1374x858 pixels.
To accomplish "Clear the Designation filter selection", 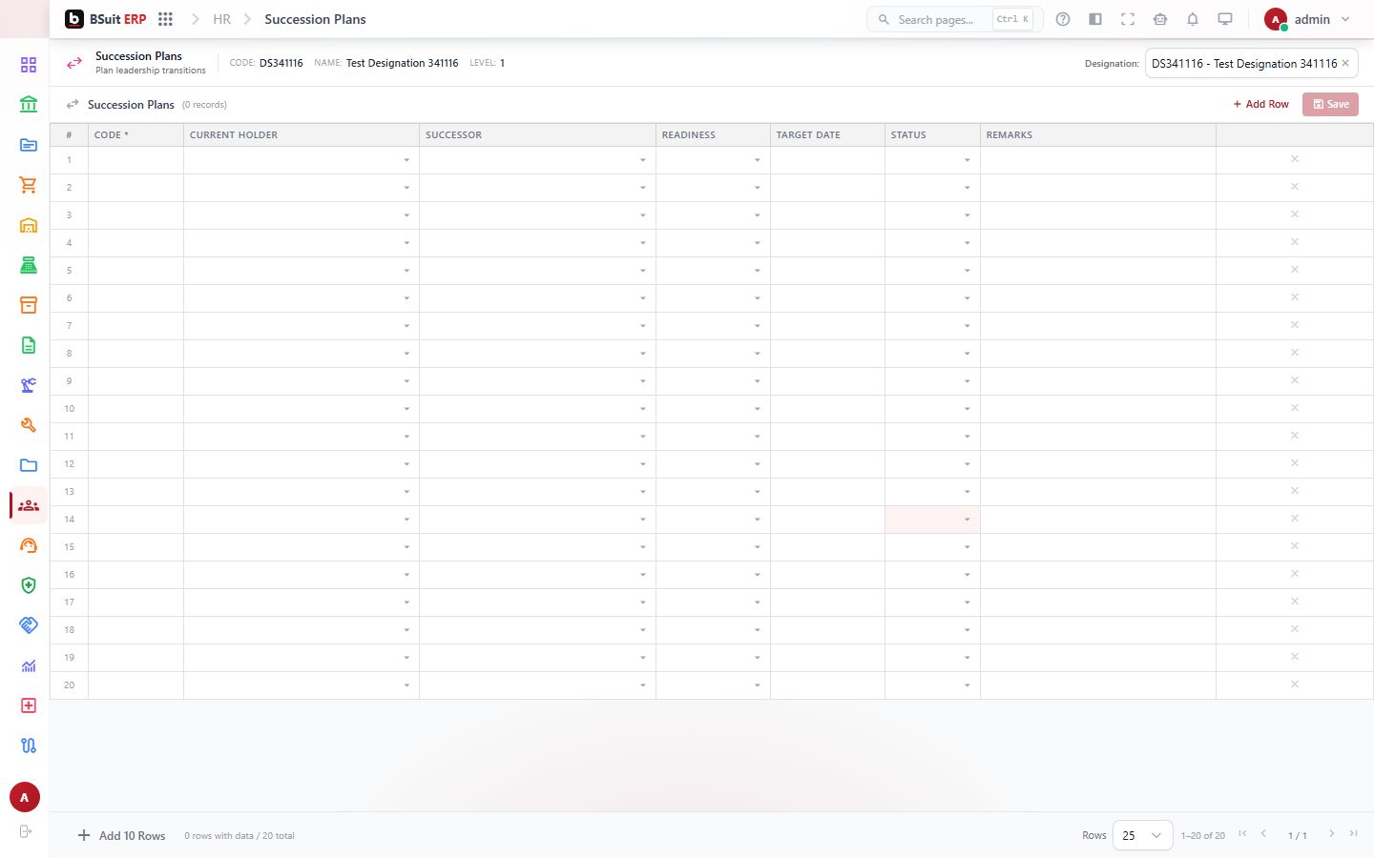I will point(1345,63).
